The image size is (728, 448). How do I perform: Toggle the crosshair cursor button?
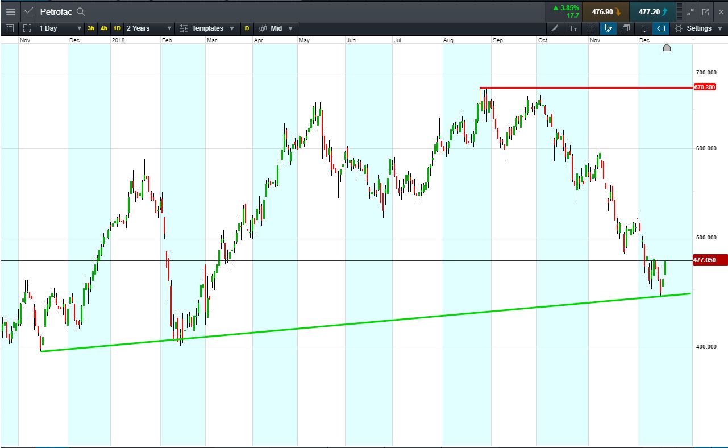608,28
